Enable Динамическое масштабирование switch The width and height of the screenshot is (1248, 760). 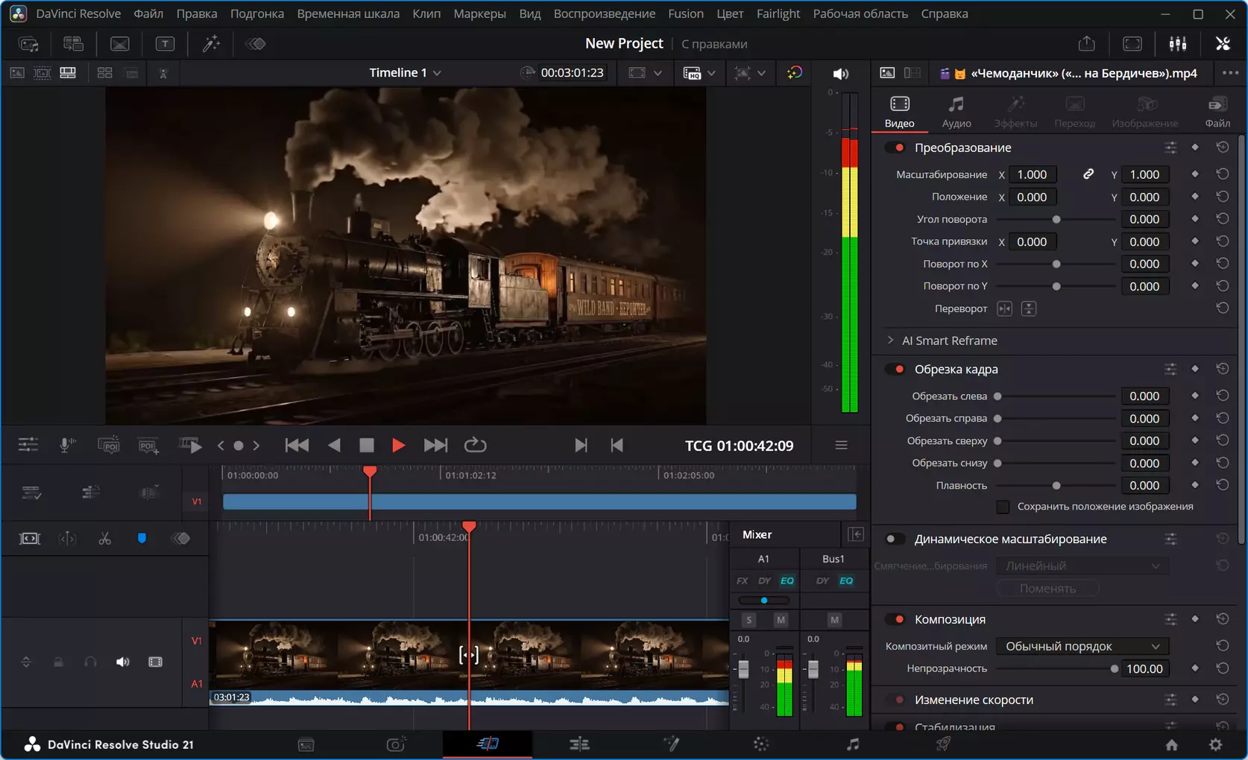point(895,539)
